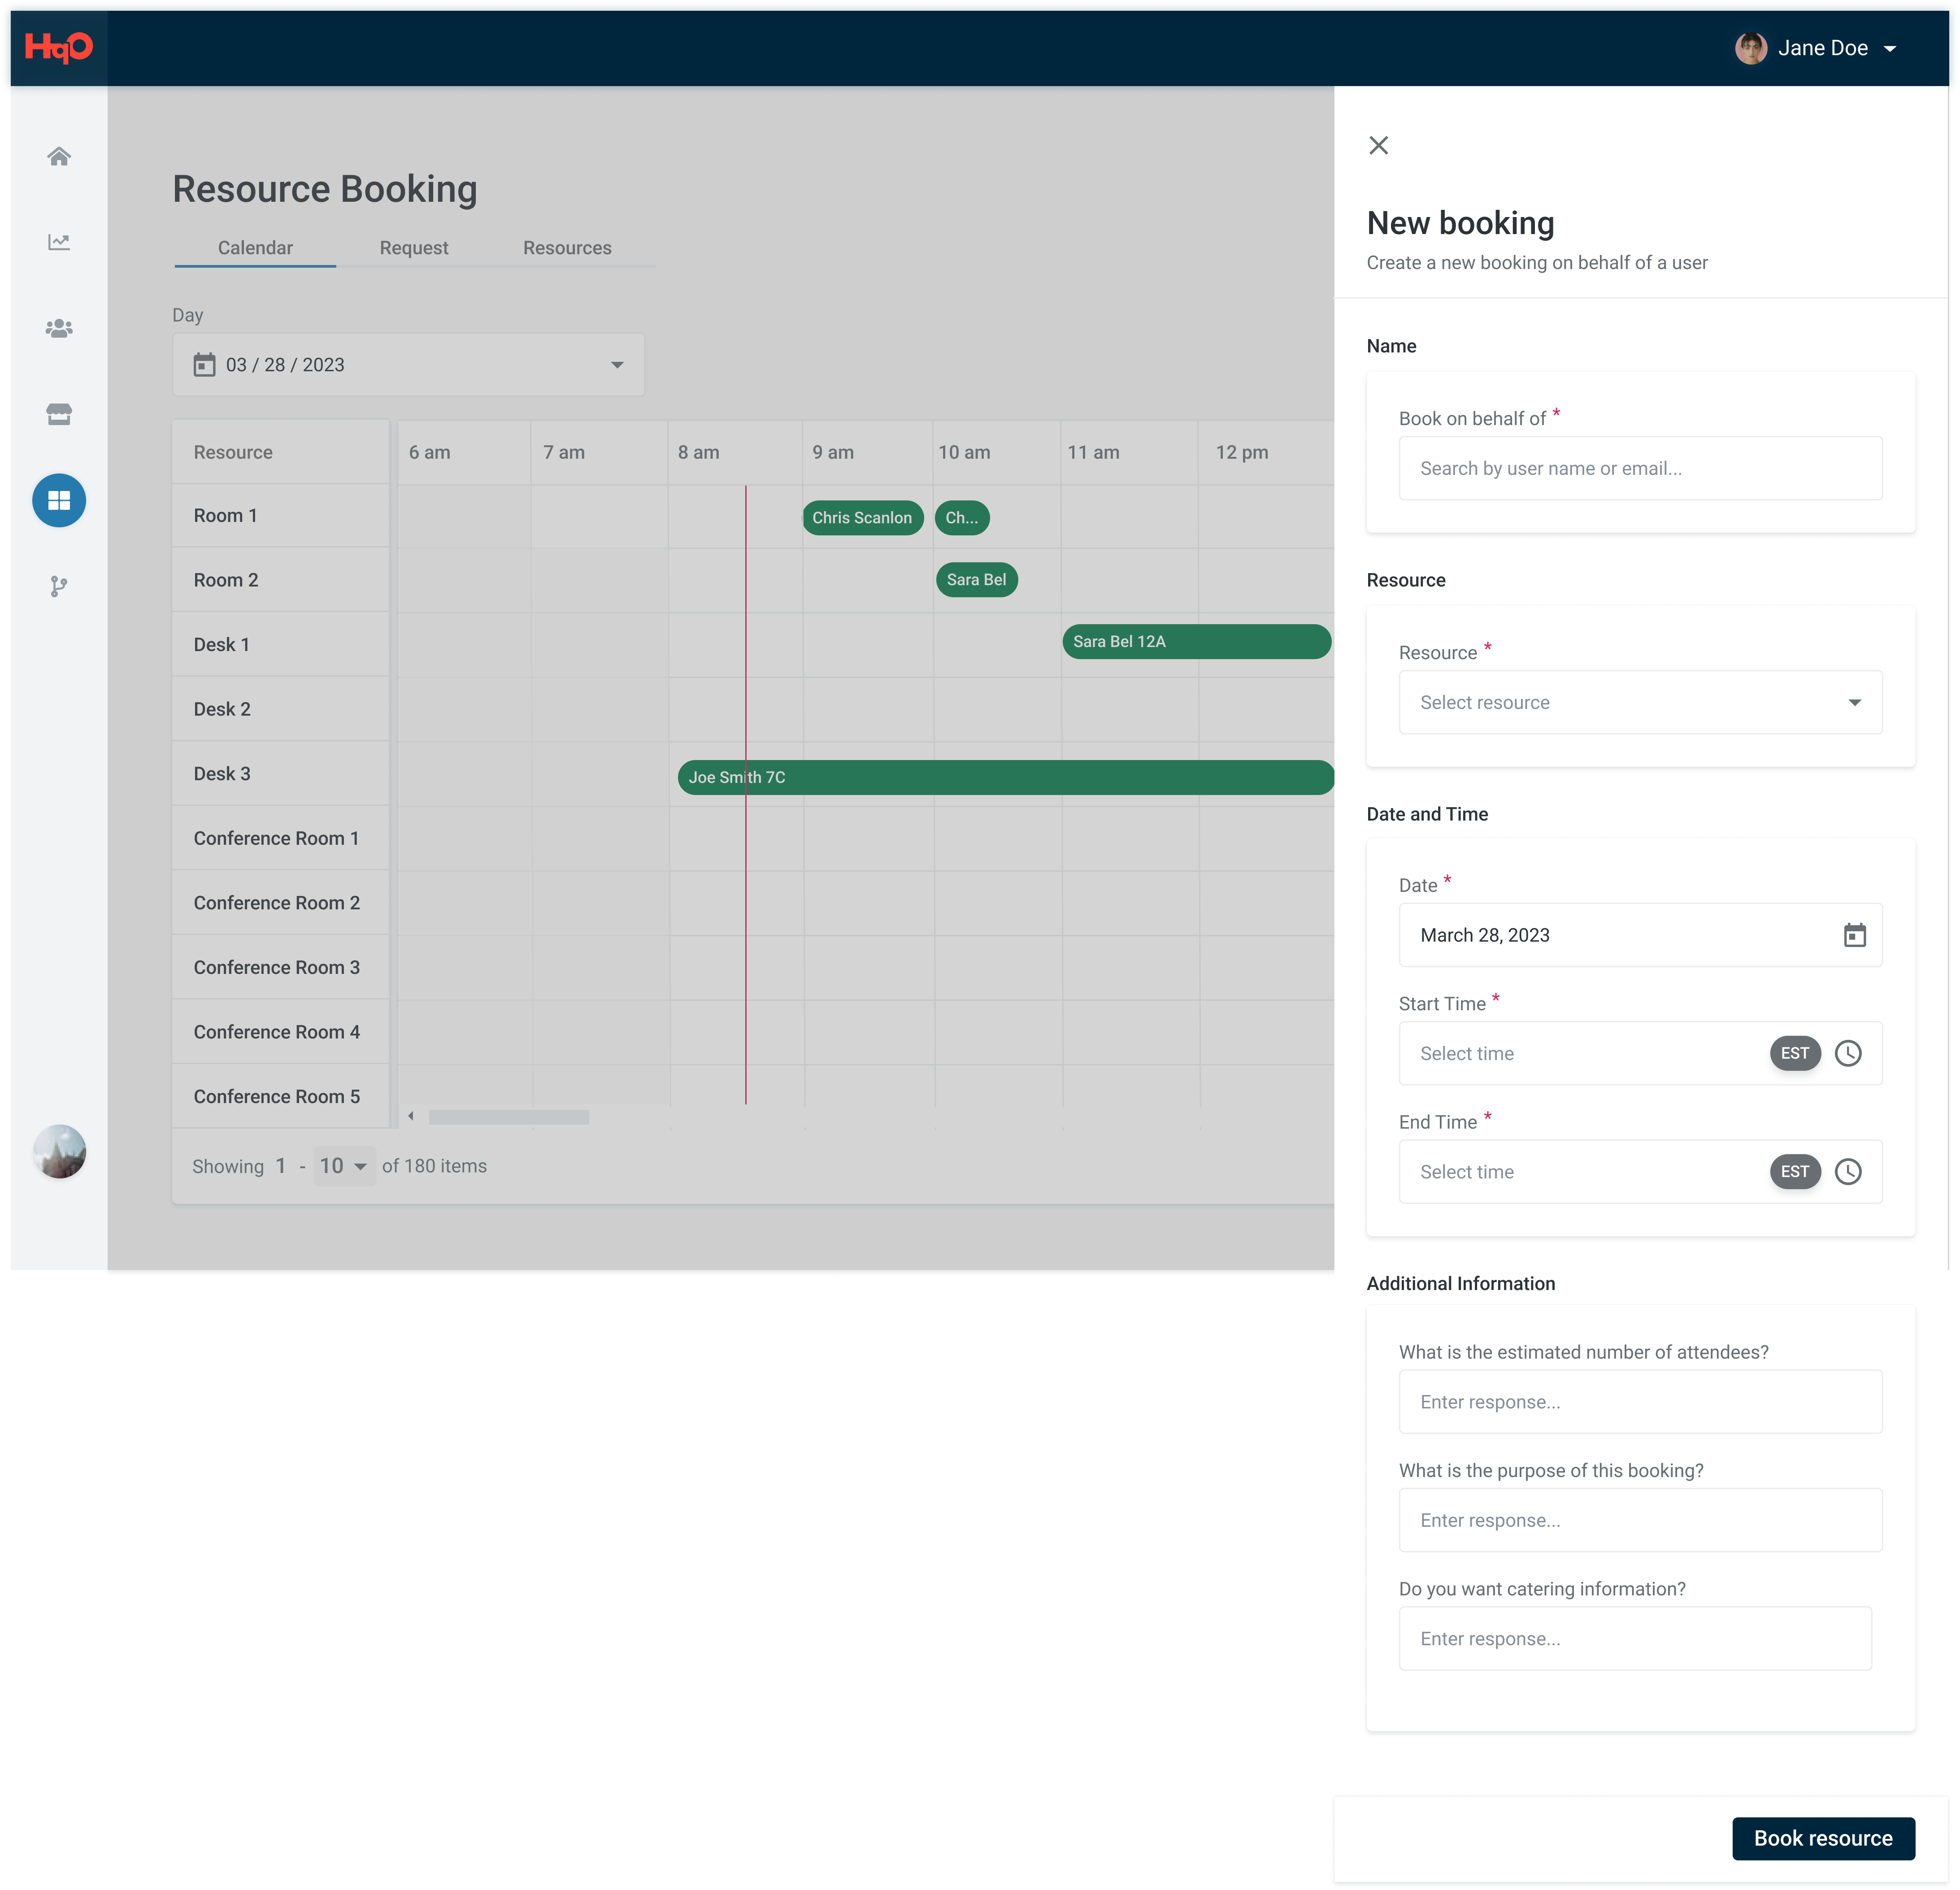Switch to the Resources tab
1960x1890 pixels.
pyautogui.click(x=567, y=248)
